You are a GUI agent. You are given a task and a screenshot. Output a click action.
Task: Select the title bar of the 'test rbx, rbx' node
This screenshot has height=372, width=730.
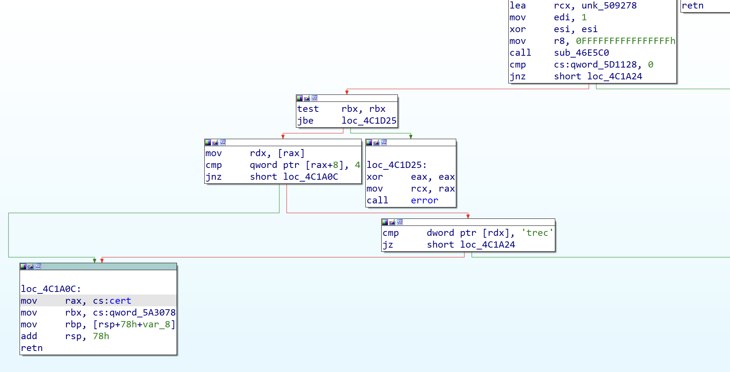347,98
